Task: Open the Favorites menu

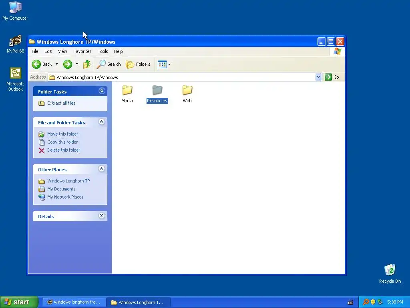Action: coord(82,51)
